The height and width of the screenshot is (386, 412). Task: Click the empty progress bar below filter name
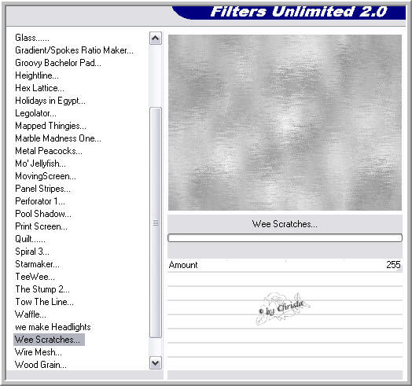pos(285,237)
